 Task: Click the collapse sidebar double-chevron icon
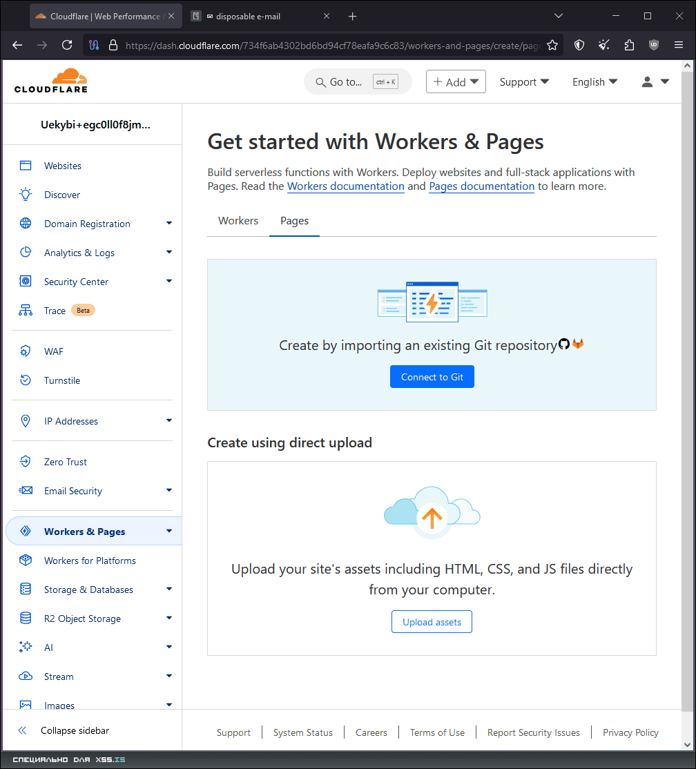point(22,730)
